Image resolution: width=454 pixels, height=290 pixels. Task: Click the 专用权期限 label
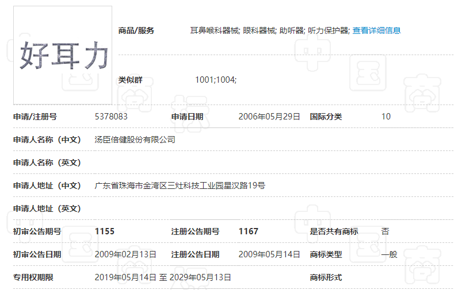click(33, 277)
